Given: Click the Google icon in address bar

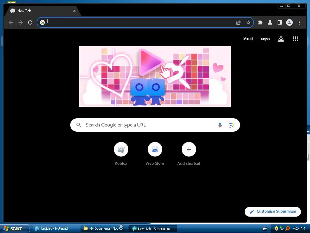Looking at the screenshot, I should coord(42,22).
